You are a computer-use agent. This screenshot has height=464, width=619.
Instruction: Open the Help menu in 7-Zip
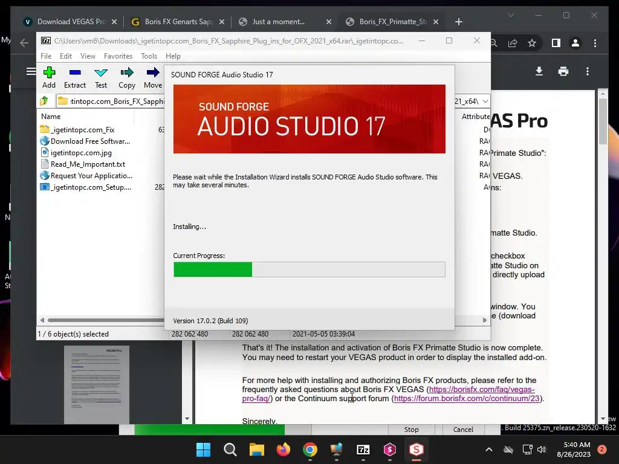point(173,56)
